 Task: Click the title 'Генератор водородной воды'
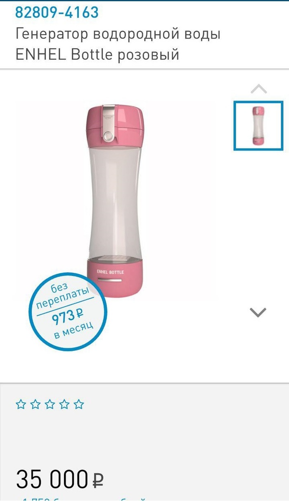coord(118,34)
